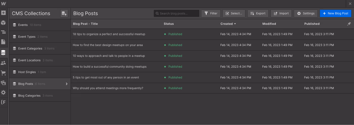Viewport: 354px width, 125px height.
Task: Open the Select items button
Action: pyautogui.click(x=234, y=13)
